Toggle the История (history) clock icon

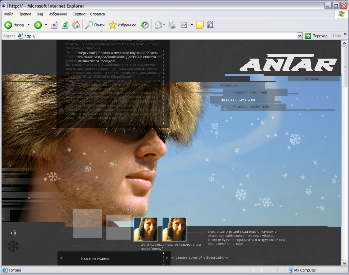[x=144, y=25]
